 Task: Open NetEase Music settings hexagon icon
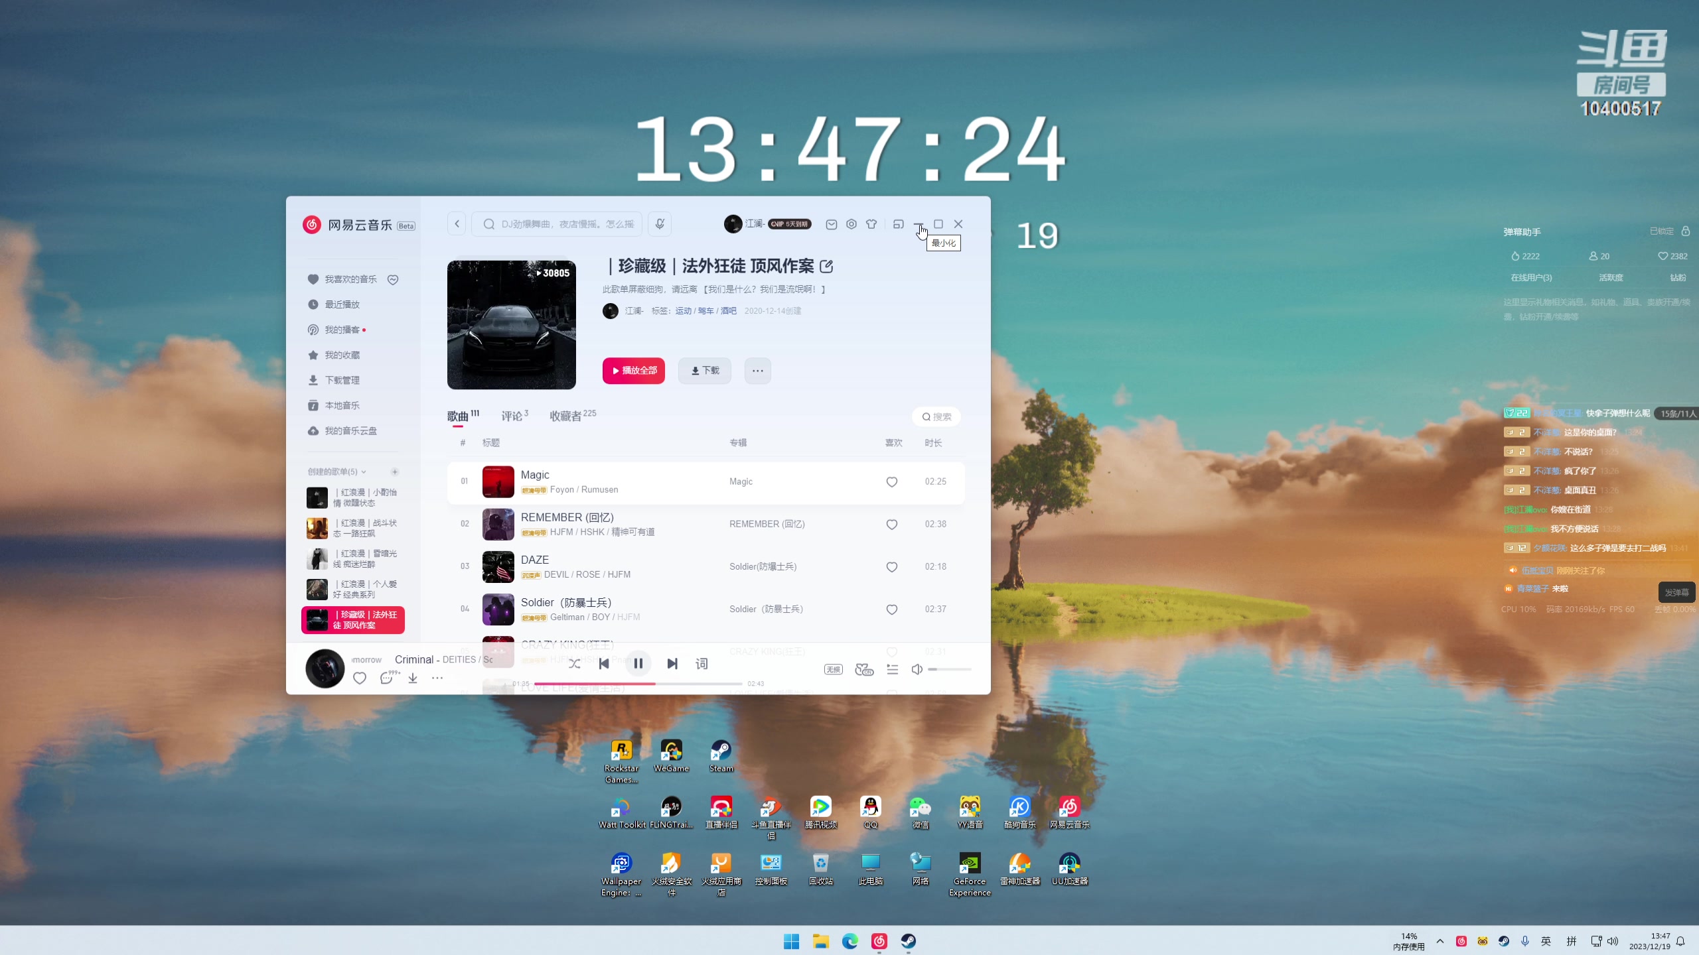click(851, 224)
